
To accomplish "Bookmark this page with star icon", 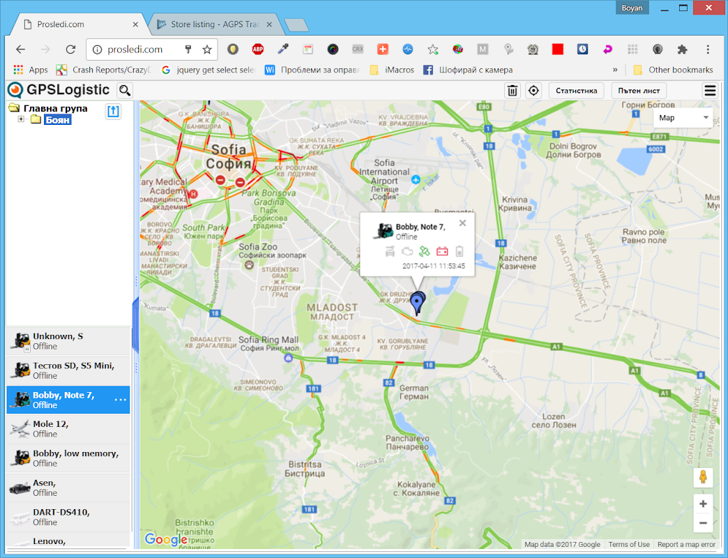I will coord(207,50).
